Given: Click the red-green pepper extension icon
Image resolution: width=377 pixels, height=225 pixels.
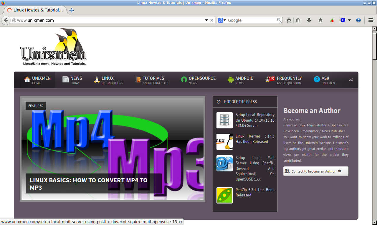Looking at the screenshot, I should [332, 20].
